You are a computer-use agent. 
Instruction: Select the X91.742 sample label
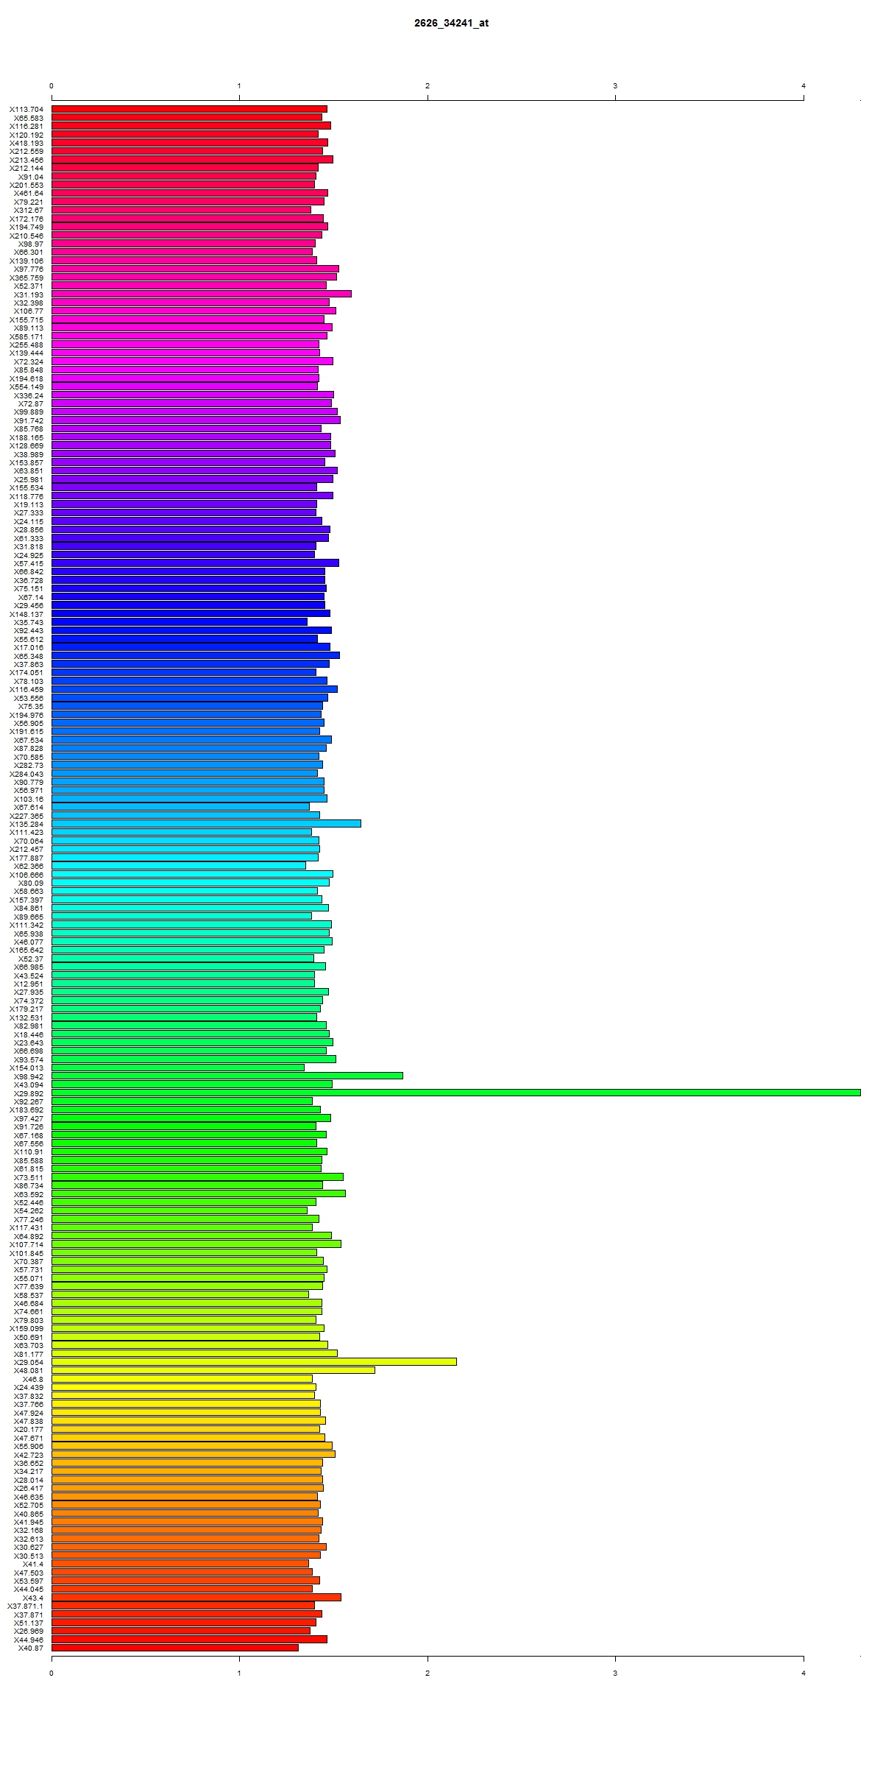pos(29,420)
